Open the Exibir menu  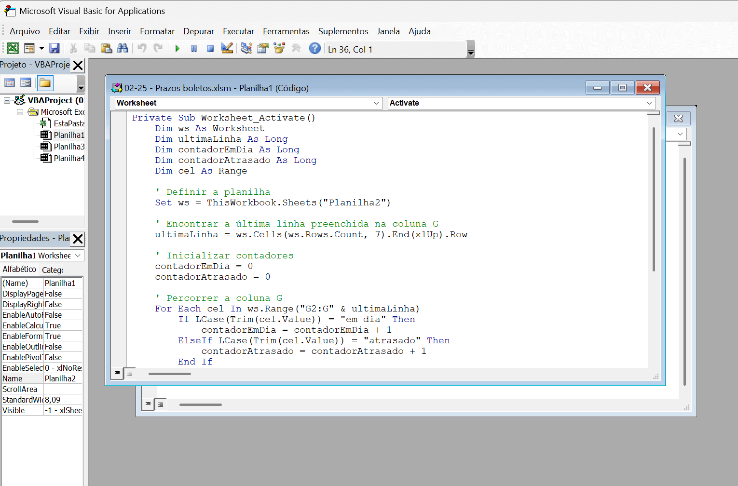(89, 31)
